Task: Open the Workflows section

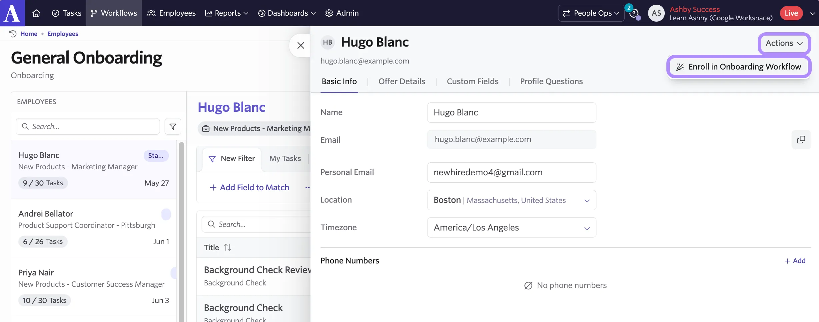Action: tap(114, 13)
